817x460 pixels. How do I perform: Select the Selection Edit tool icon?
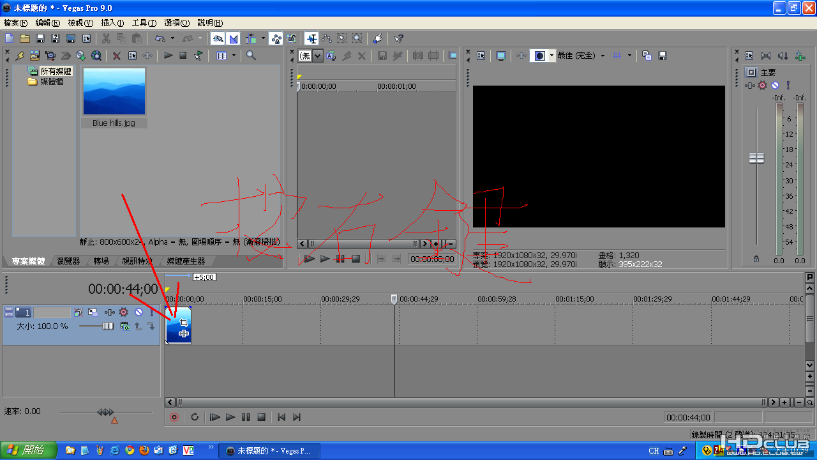[341, 38]
